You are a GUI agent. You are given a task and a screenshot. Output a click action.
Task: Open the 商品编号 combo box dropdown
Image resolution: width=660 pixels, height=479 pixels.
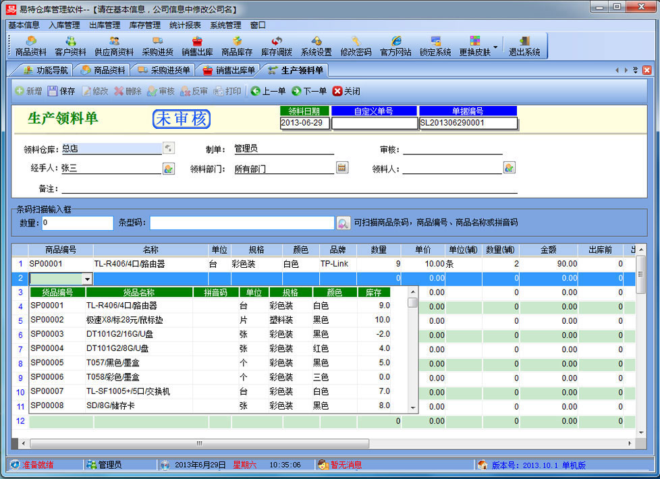point(87,279)
